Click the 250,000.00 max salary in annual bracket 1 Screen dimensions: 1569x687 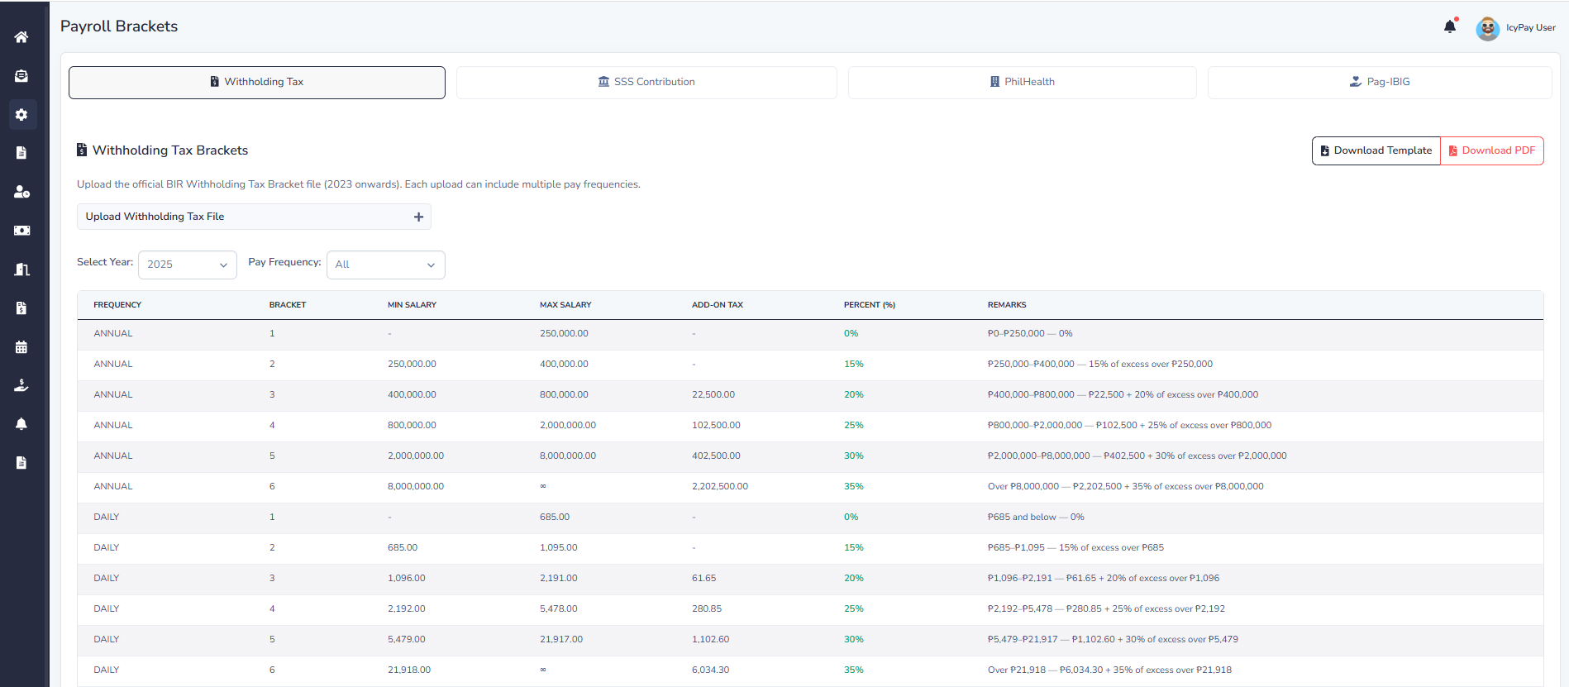click(x=564, y=334)
